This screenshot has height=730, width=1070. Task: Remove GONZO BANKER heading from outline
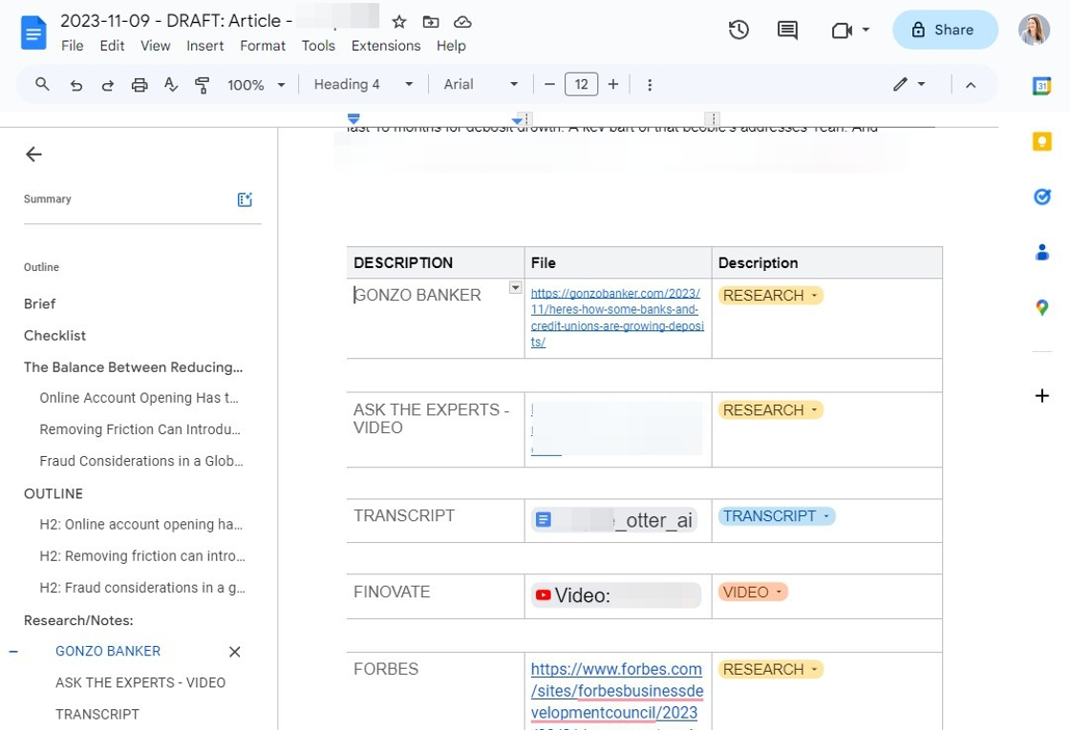(x=235, y=652)
